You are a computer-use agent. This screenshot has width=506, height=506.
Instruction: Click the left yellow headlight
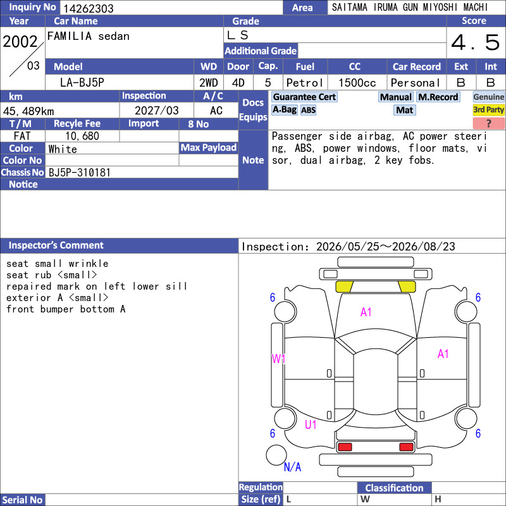click(344, 287)
